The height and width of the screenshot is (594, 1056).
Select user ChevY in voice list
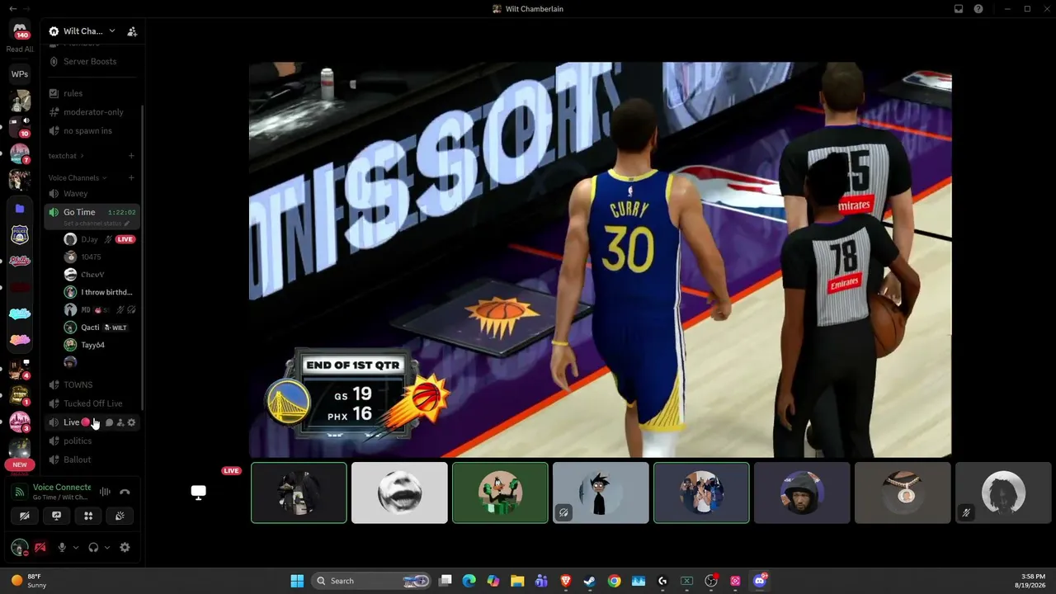tap(98, 275)
